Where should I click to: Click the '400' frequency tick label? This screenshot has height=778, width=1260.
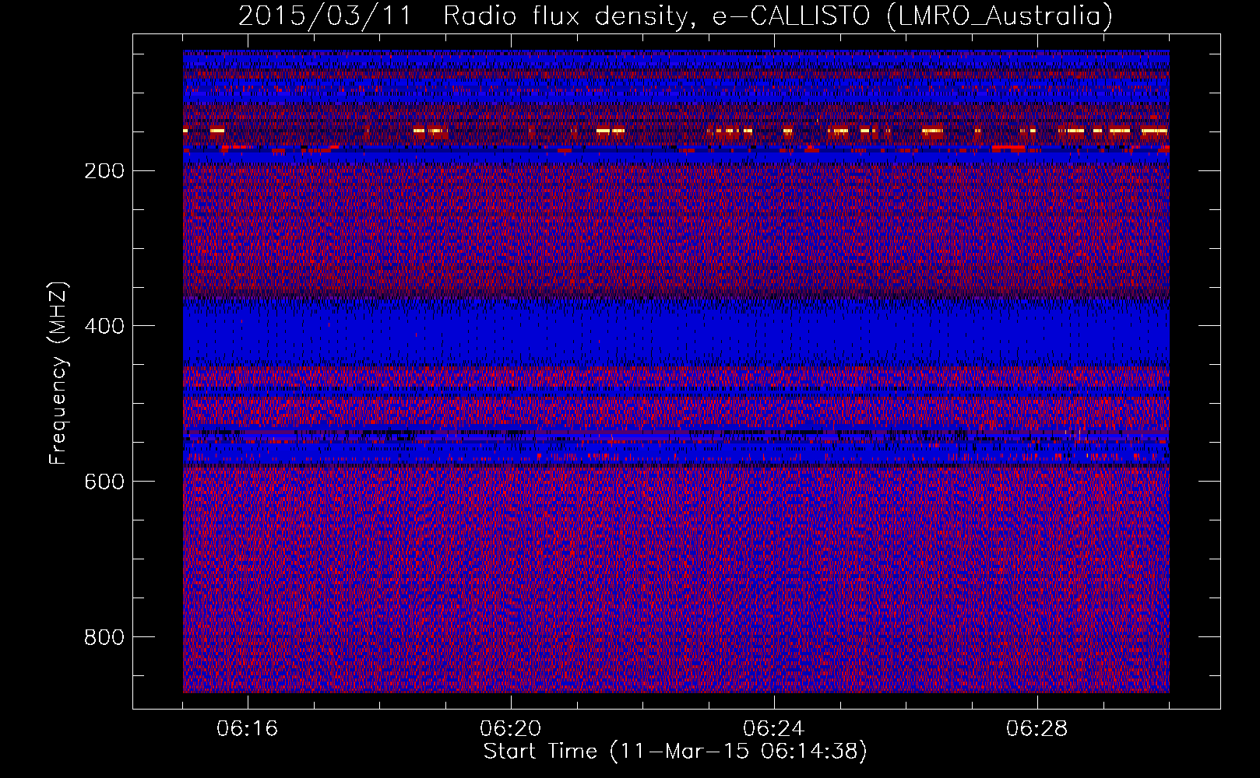pyautogui.click(x=104, y=326)
